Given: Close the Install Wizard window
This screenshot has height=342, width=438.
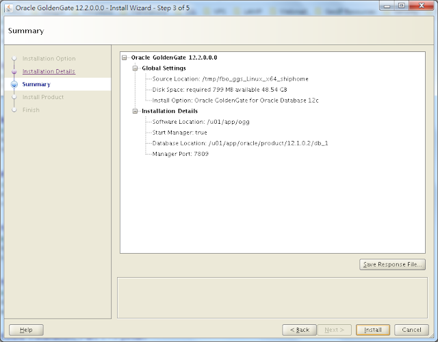Looking at the screenshot, I should 422,6.
